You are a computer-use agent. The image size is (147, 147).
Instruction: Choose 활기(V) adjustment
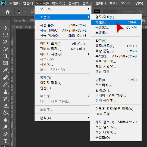[116, 41]
